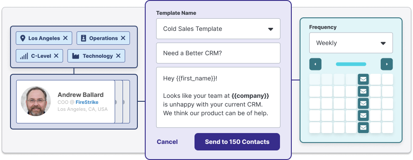Remove the Los Angeles filter tag
413x160 pixels.
coord(65,38)
